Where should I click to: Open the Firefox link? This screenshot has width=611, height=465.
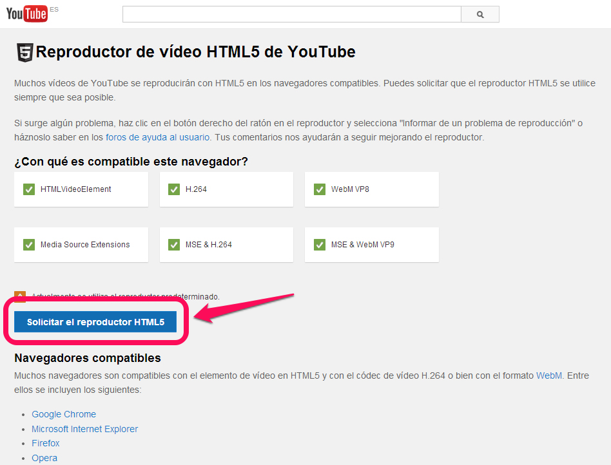click(x=46, y=443)
